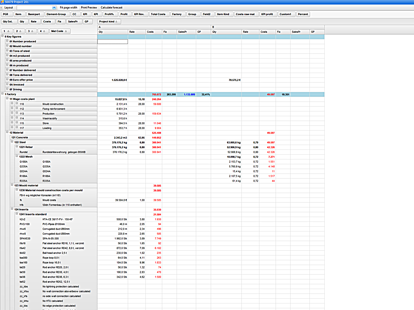This screenshot has width=414, height=310.
Task: Click the PGR field button
Action: (x=7, y=14)
